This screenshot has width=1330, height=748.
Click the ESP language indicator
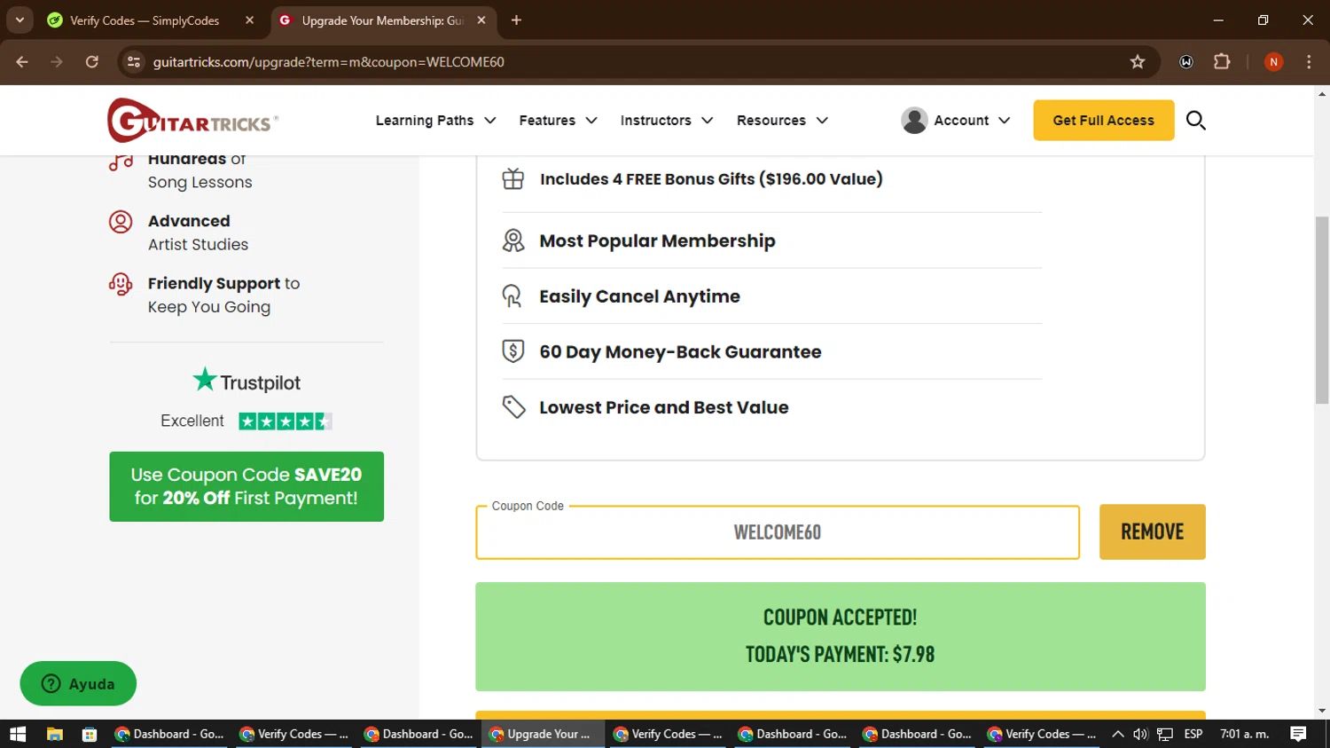coord(1193,734)
